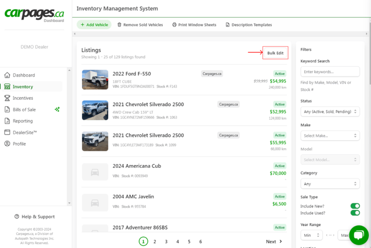Screen dimensions: 371x248
Task: Click in the Keyword Search field
Action: [x=330, y=72]
